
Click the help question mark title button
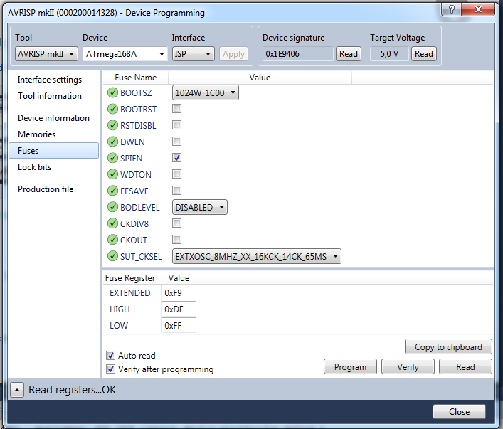tap(451, 9)
